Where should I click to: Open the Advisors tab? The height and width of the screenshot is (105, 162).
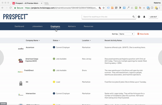(x=72, y=26)
